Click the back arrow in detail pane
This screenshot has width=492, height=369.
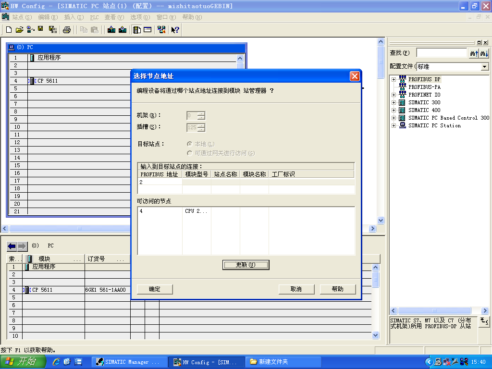pyautogui.click(x=12, y=246)
